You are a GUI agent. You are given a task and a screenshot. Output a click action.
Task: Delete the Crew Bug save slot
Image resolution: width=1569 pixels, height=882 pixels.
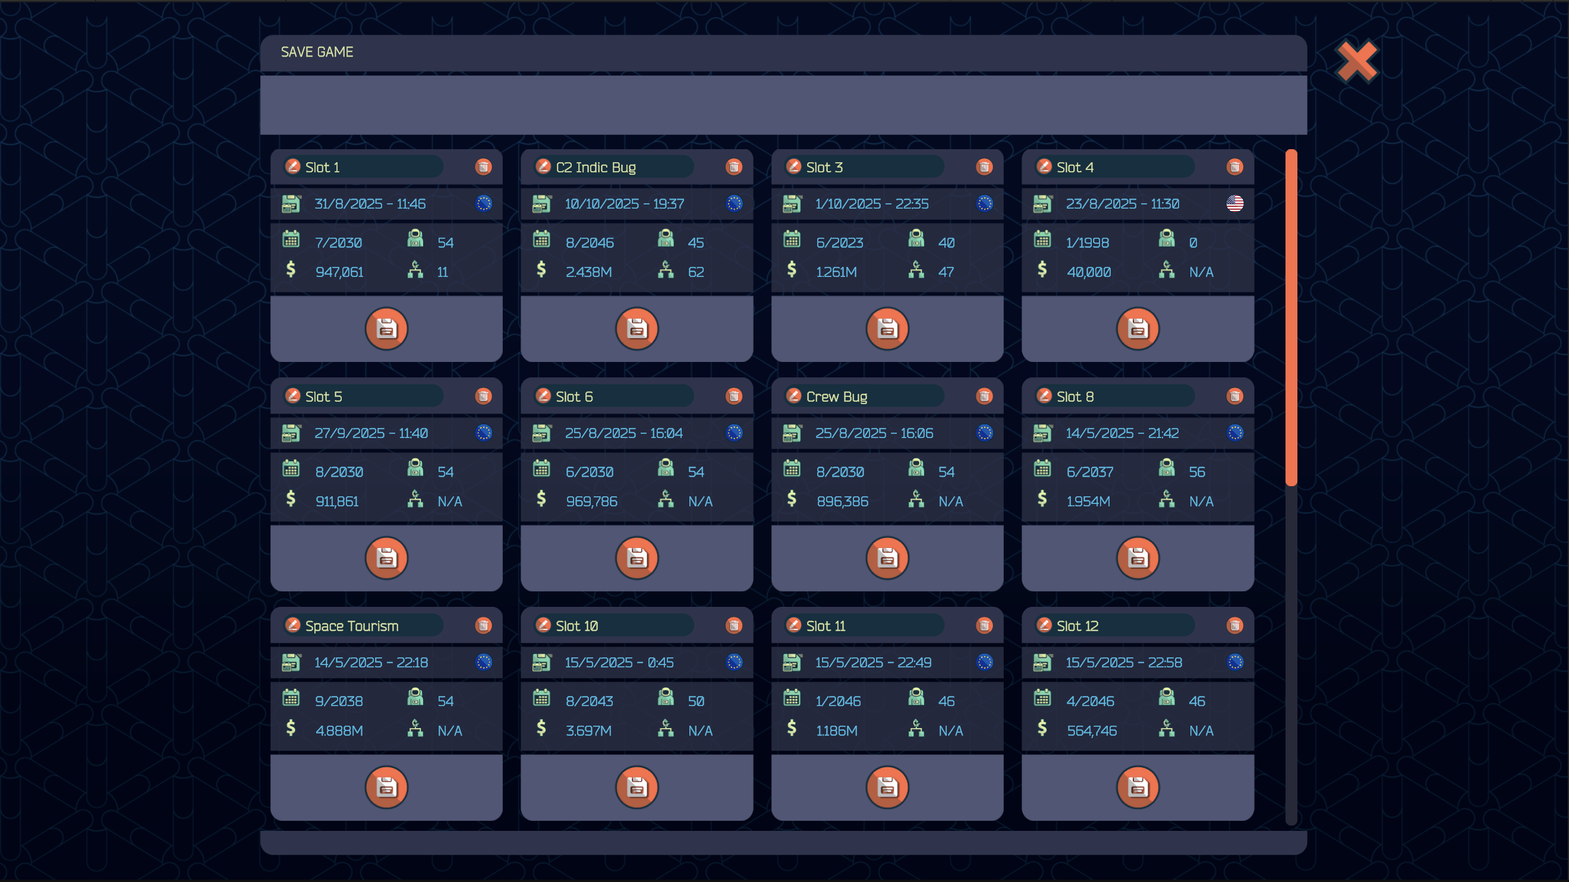pyautogui.click(x=984, y=396)
